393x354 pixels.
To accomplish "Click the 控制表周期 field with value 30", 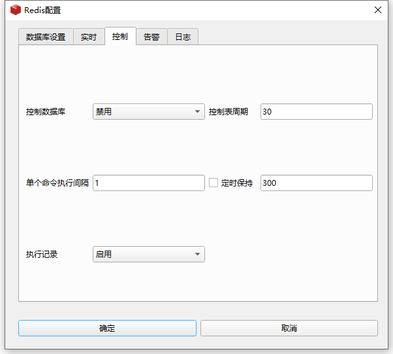I will pyautogui.click(x=317, y=111).
